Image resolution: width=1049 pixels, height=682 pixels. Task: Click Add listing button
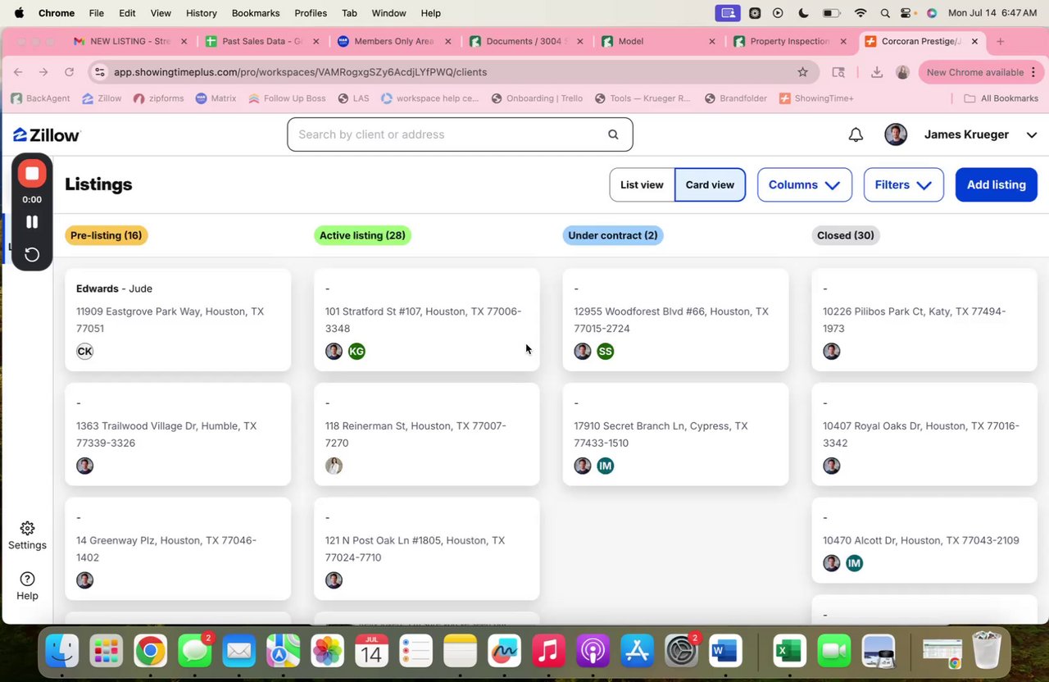tap(997, 184)
